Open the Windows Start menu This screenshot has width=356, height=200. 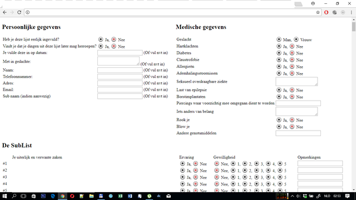(x=4, y=196)
